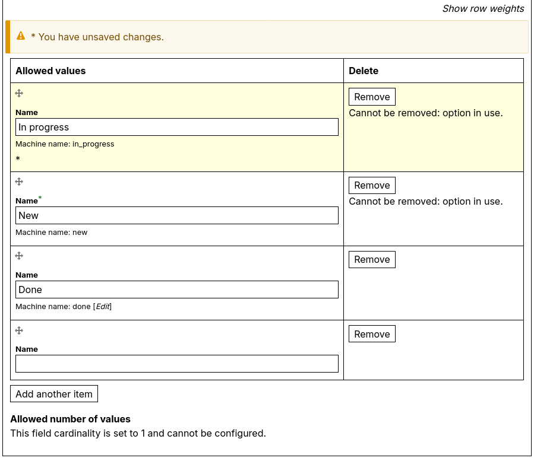Click Remove beside the New option
534x458 pixels.
[x=371, y=185]
